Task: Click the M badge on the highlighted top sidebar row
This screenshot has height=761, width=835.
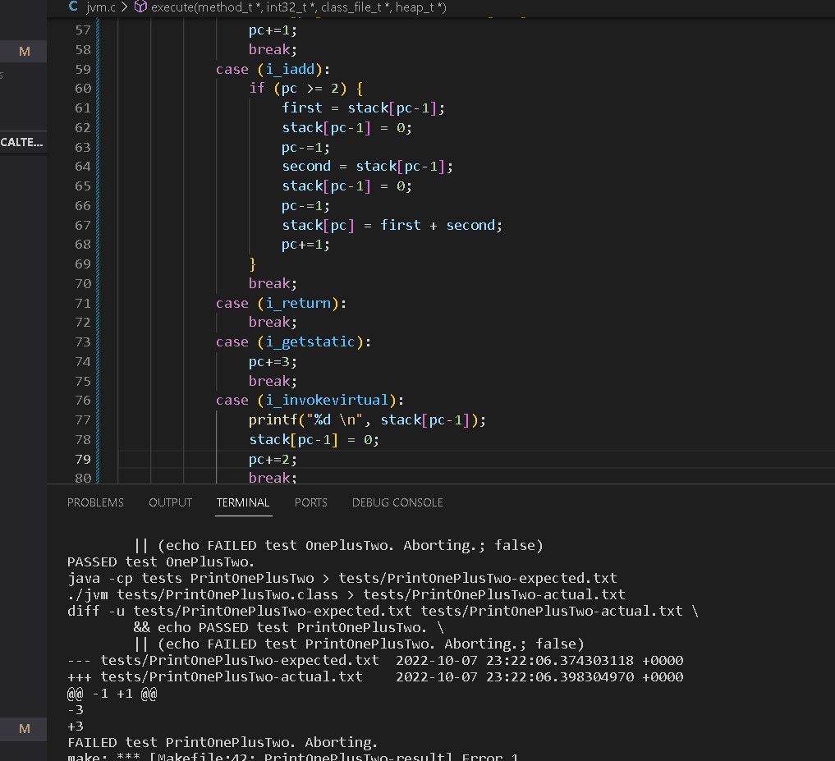Action: tap(24, 52)
